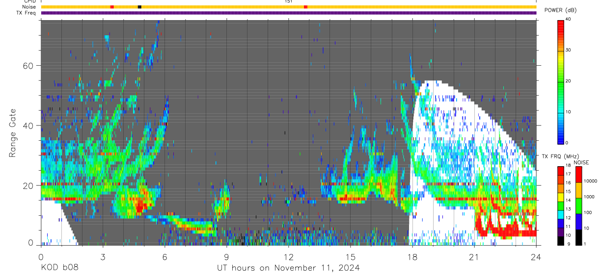Pick the purple 10-11 MHz frequency swatch
Screen dimensions: 603x278
(560, 231)
